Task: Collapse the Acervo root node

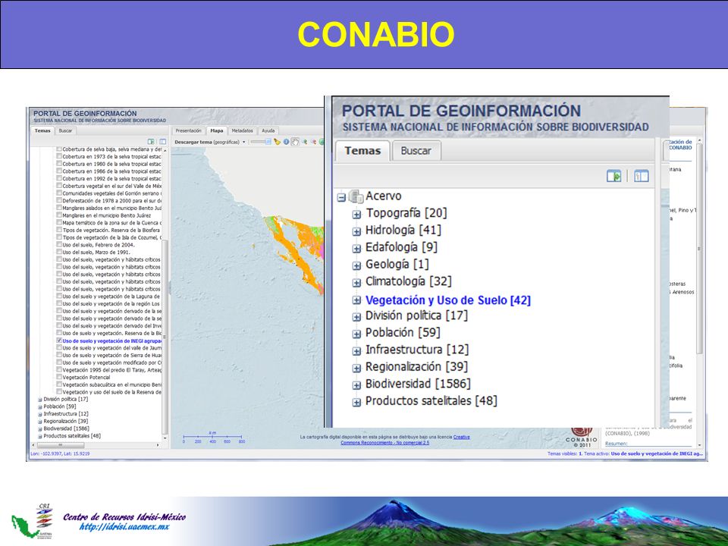Action: (x=342, y=197)
